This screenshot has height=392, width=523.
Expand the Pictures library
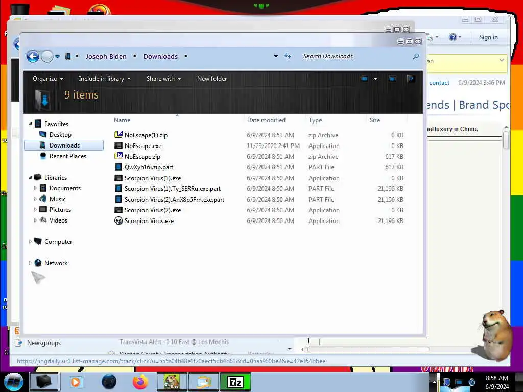pyautogui.click(x=35, y=210)
